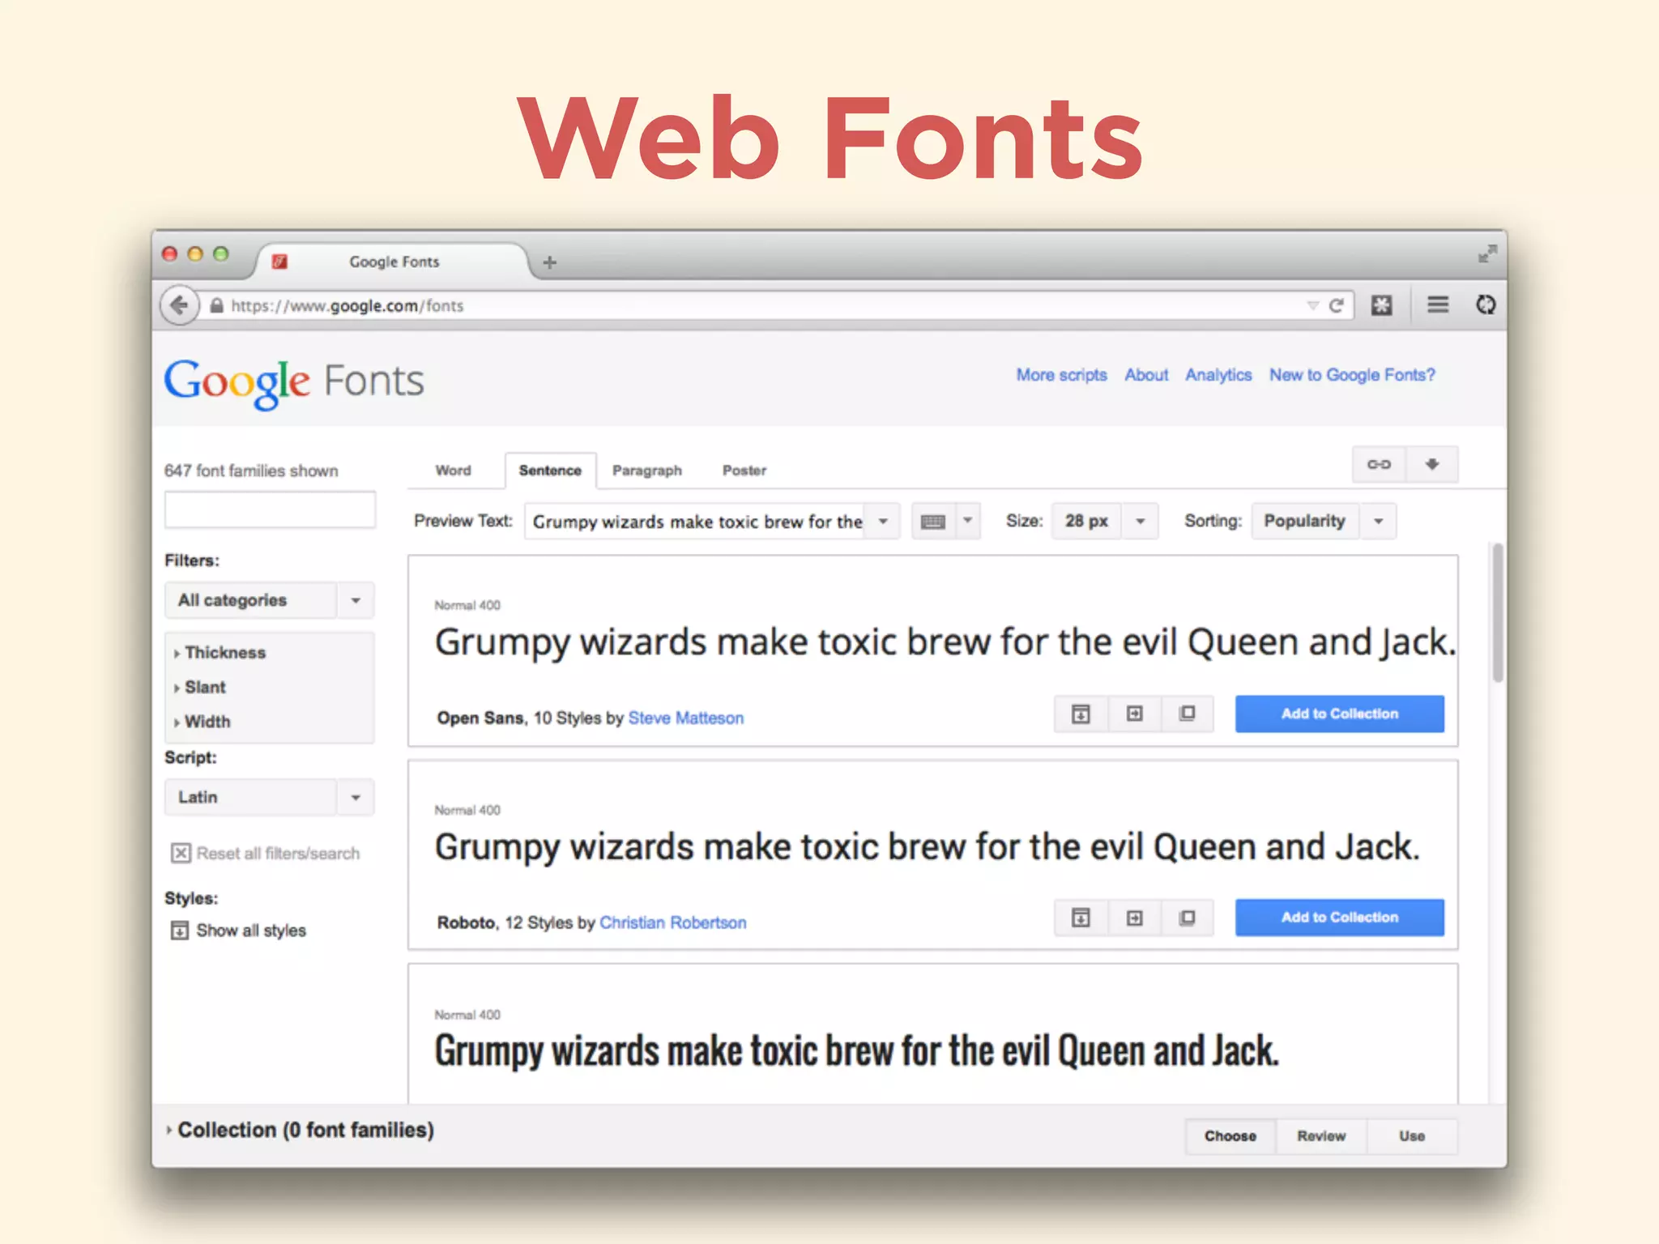Click the font search input field
Image resolution: width=1659 pixels, height=1244 pixels.
click(x=270, y=510)
